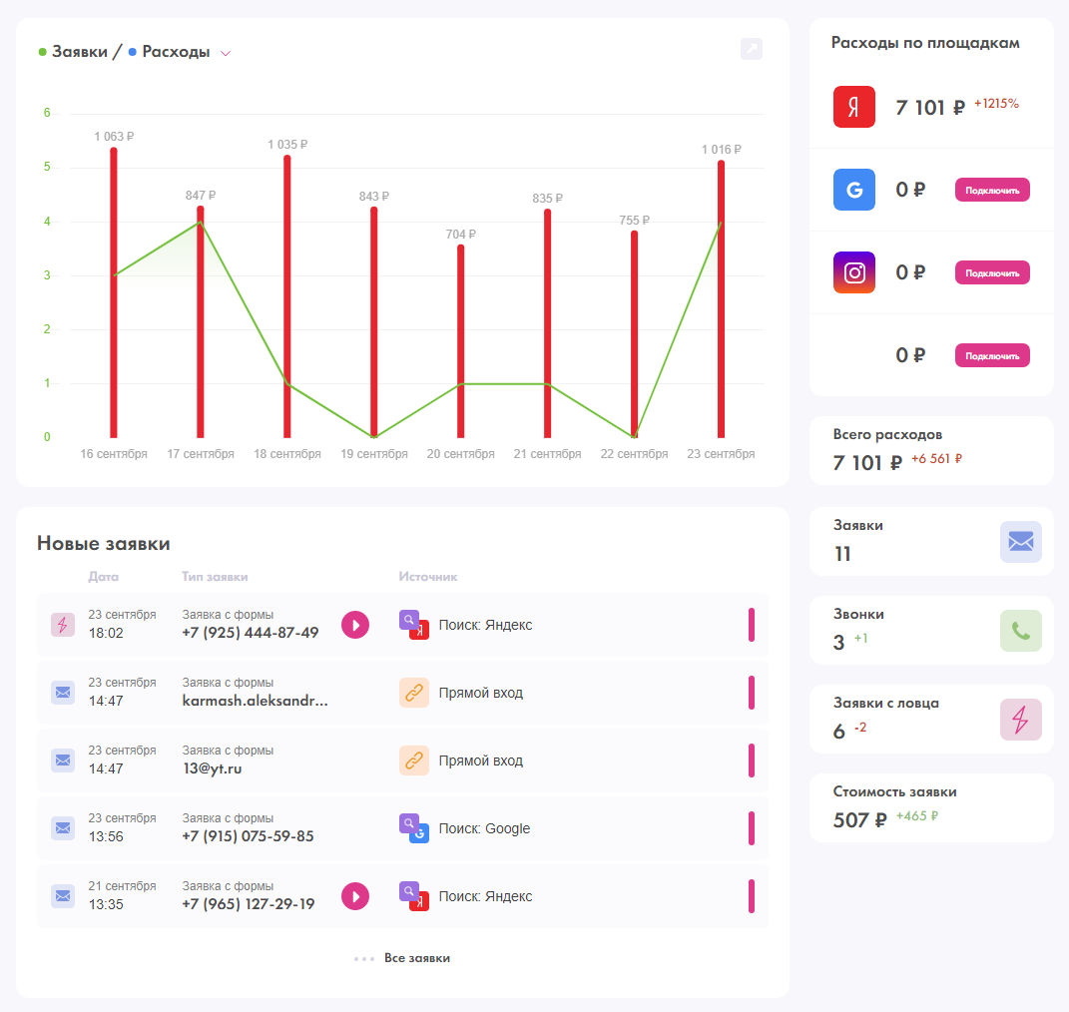Open the Все заявки link

point(416,958)
